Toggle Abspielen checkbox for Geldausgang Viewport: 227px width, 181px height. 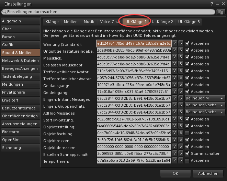[187, 85]
